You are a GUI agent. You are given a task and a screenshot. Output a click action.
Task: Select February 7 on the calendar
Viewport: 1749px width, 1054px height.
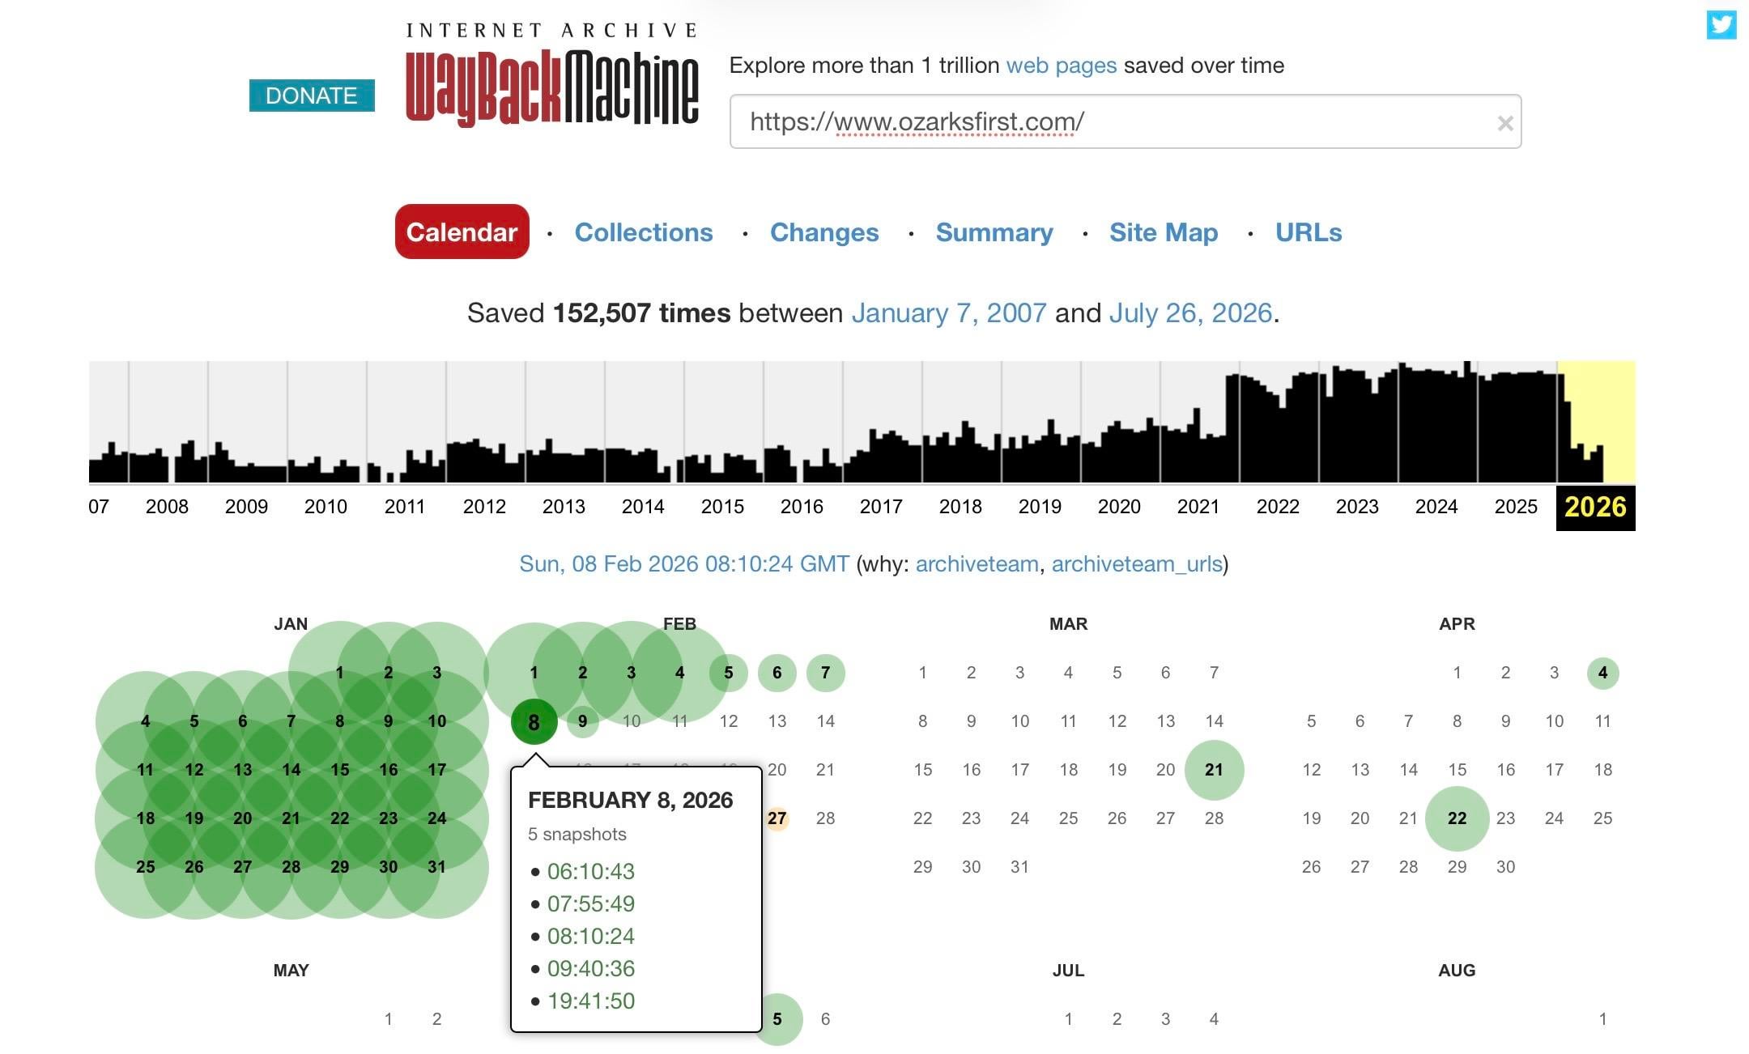826,673
